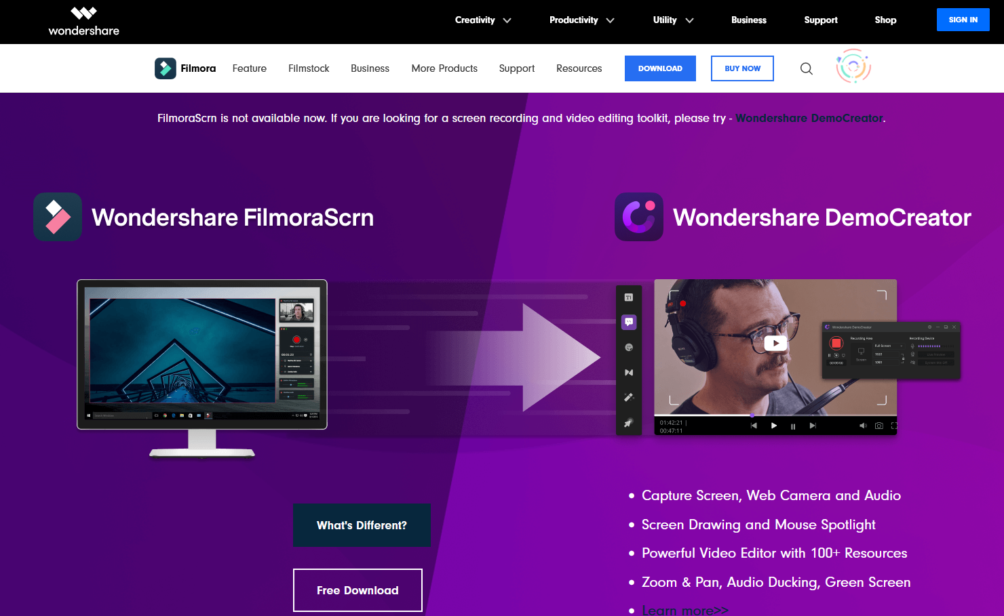Click the Wondershare FilmoraScrn heading
This screenshot has height=616, width=1004.
click(x=233, y=218)
